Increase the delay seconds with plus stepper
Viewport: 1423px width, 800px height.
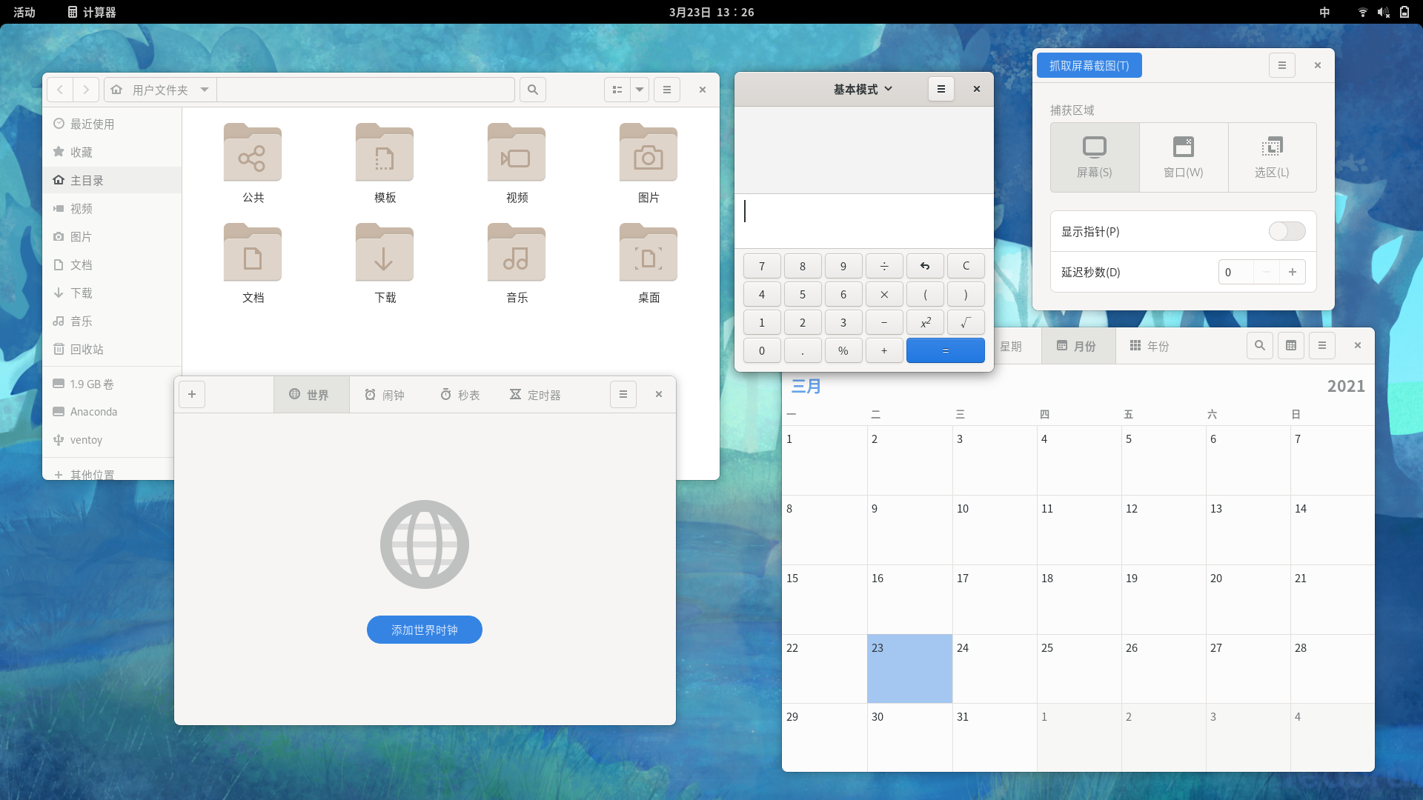pyautogui.click(x=1292, y=272)
